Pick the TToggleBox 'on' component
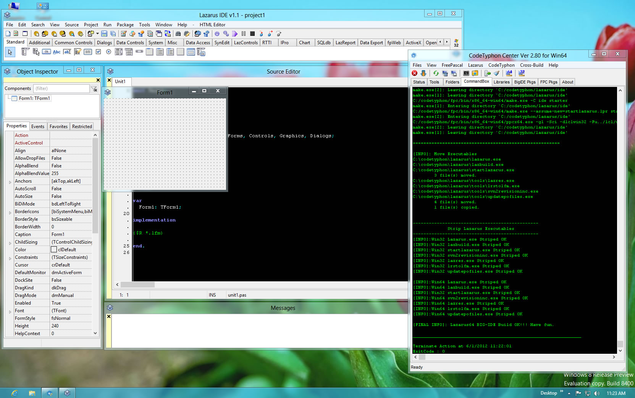Screen dimensions: 635x398 [88, 52]
